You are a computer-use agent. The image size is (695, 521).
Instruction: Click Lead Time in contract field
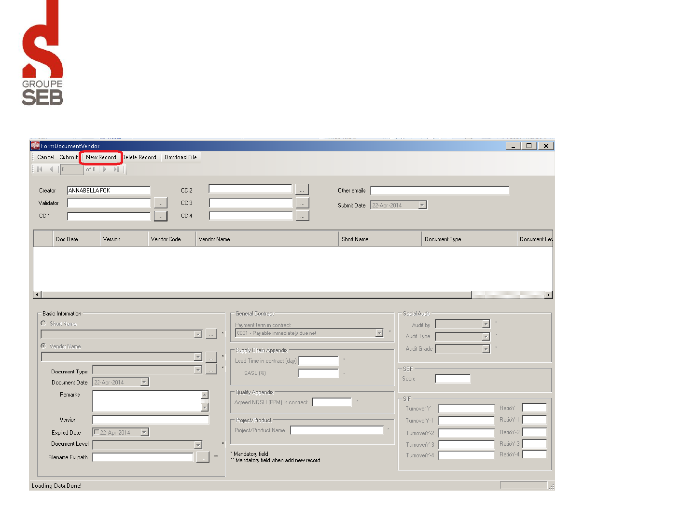pyautogui.click(x=319, y=361)
